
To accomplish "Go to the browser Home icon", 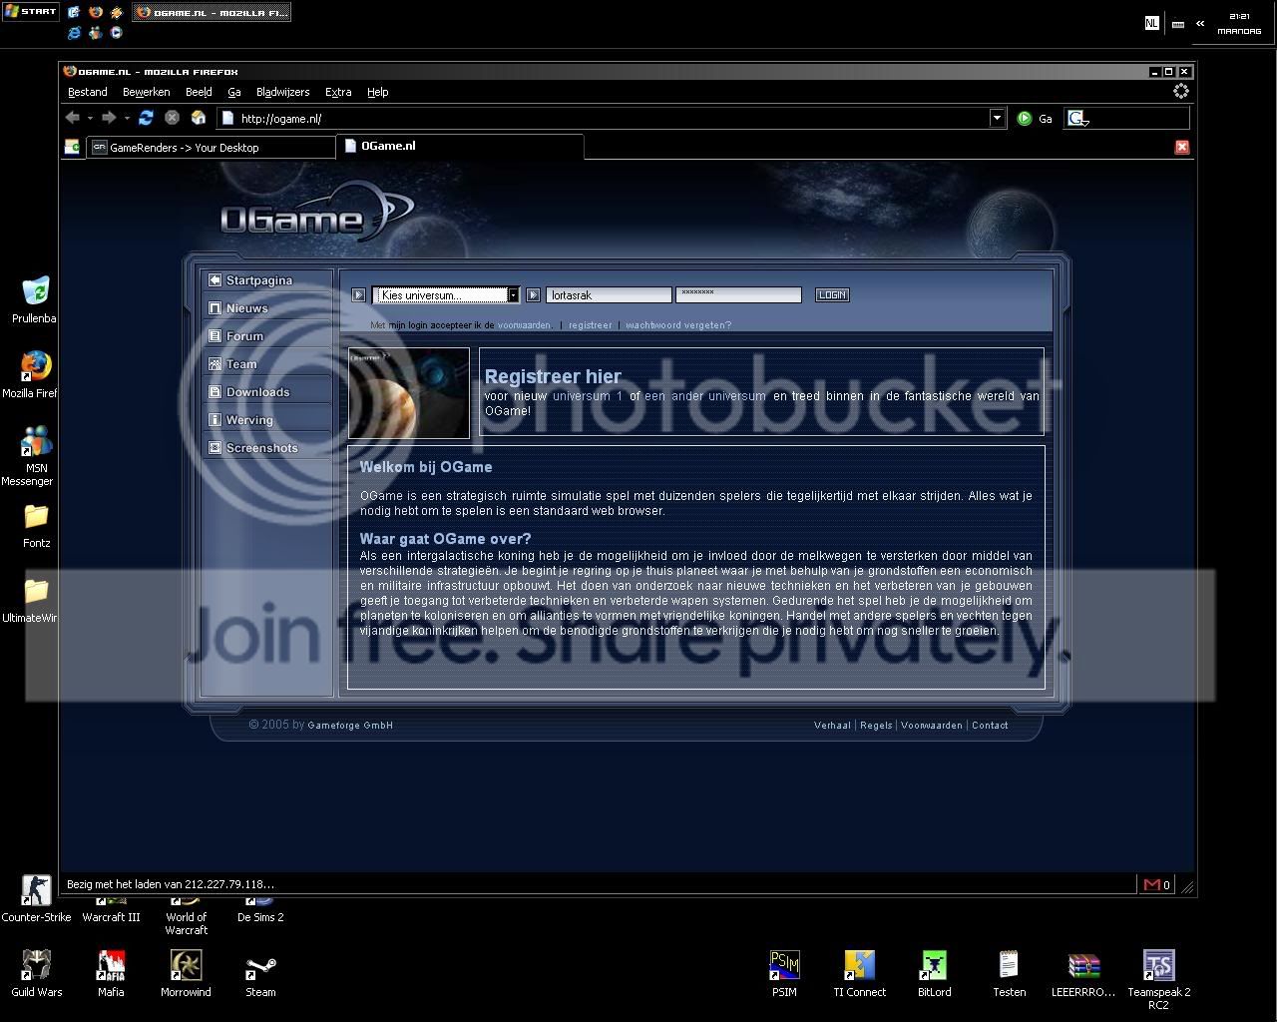I will 198,118.
